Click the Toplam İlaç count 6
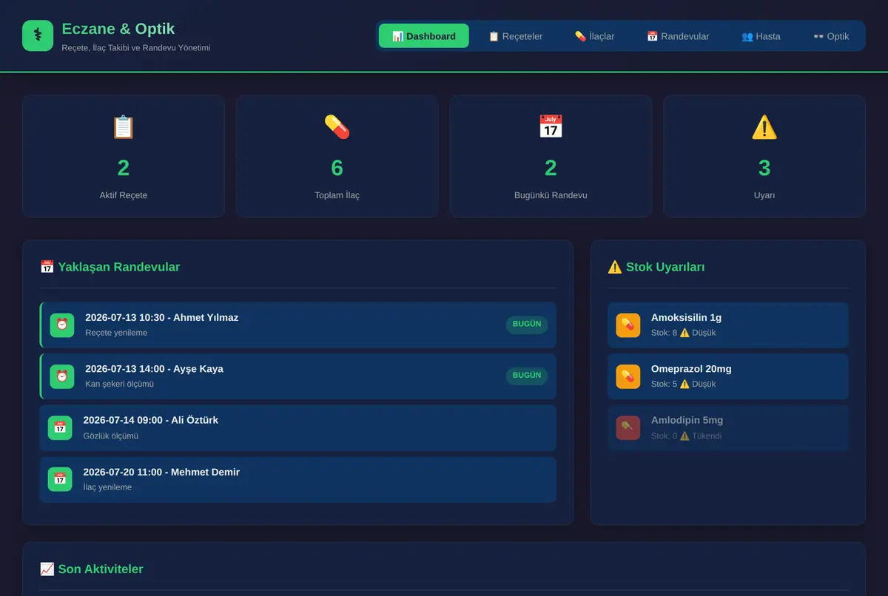Viewport: 888px width, 596px height. (337, 168)
